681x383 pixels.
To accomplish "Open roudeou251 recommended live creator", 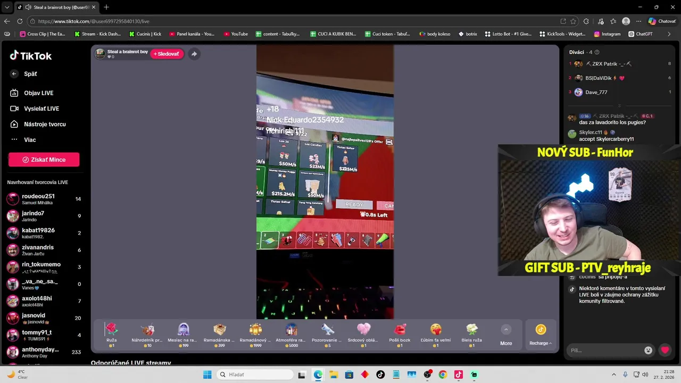I will (x=44, y=199).
